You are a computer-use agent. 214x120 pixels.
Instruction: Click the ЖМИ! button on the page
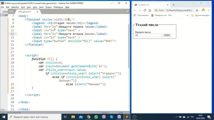coord(167,35)
